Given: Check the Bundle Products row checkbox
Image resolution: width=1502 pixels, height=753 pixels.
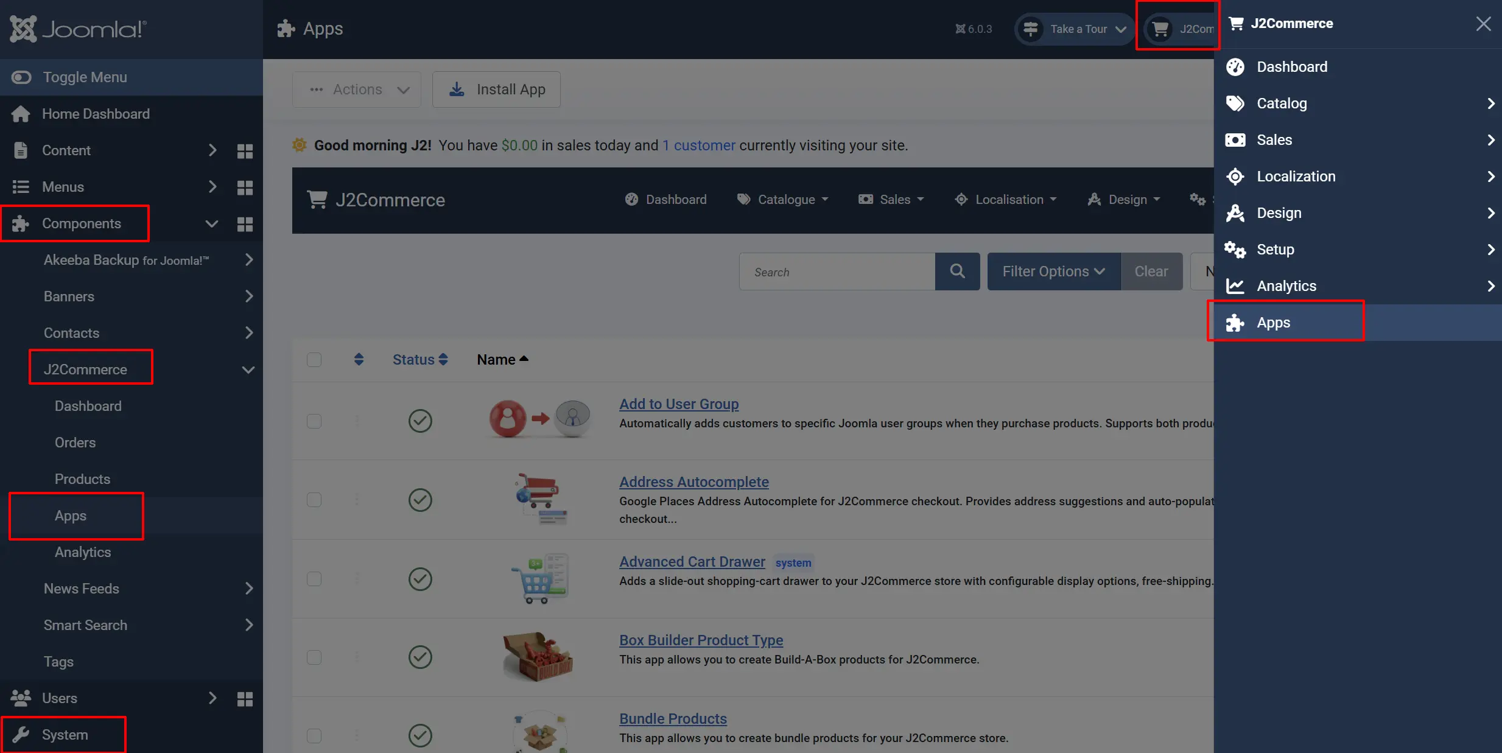Looking at the screenshot, I should (x=314, y=736).
